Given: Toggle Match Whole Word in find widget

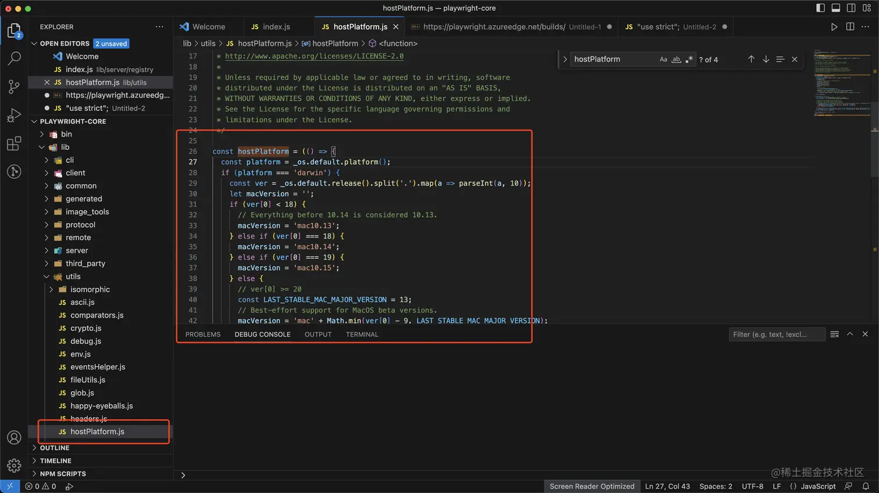Looking at the screenshot, I should tap(676, 59).
